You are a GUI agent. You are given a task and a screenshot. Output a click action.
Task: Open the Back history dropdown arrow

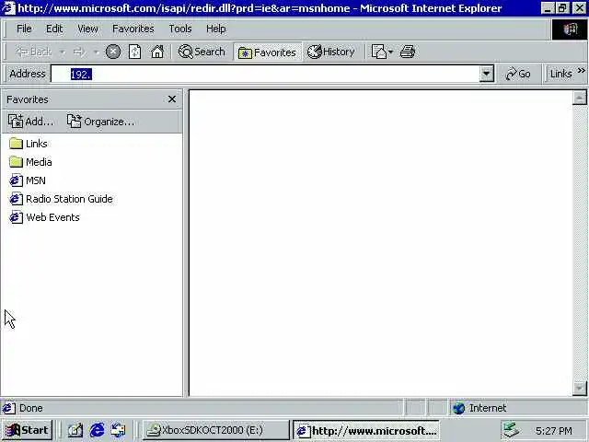click(x=63, y=52)
